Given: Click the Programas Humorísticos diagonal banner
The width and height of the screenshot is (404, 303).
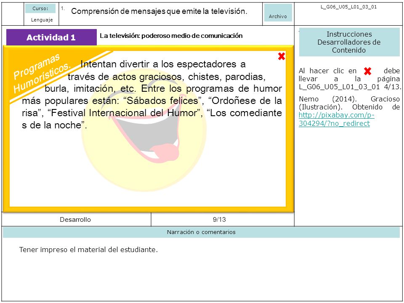Looking at the screenshot, I should tap(43, 73).
